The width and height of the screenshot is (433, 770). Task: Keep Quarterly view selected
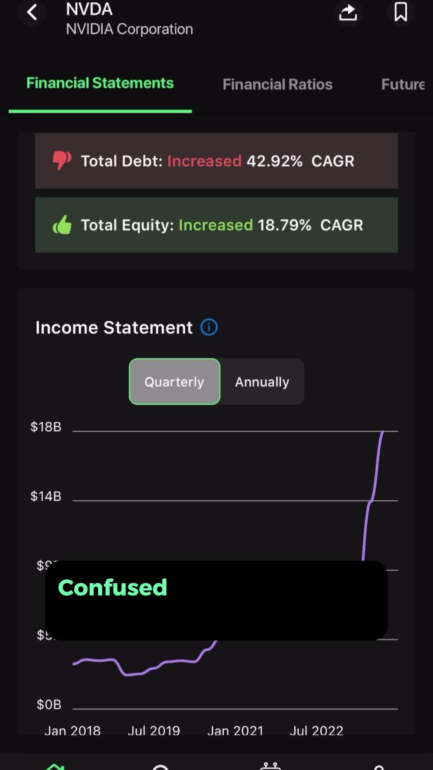174,381
